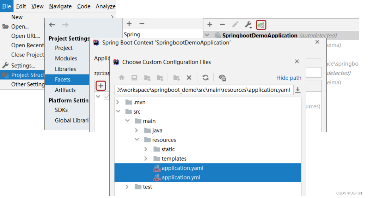Expand the test folder chevron
The image size is (368, 198).
(127, 187)
